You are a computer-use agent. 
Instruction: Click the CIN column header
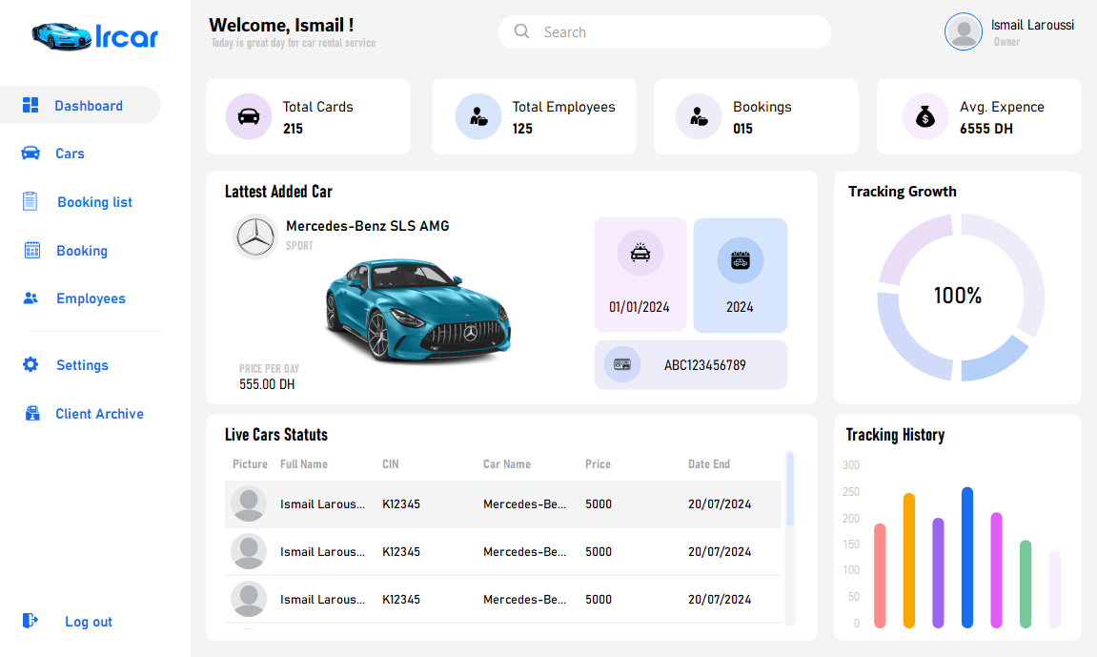391,463
